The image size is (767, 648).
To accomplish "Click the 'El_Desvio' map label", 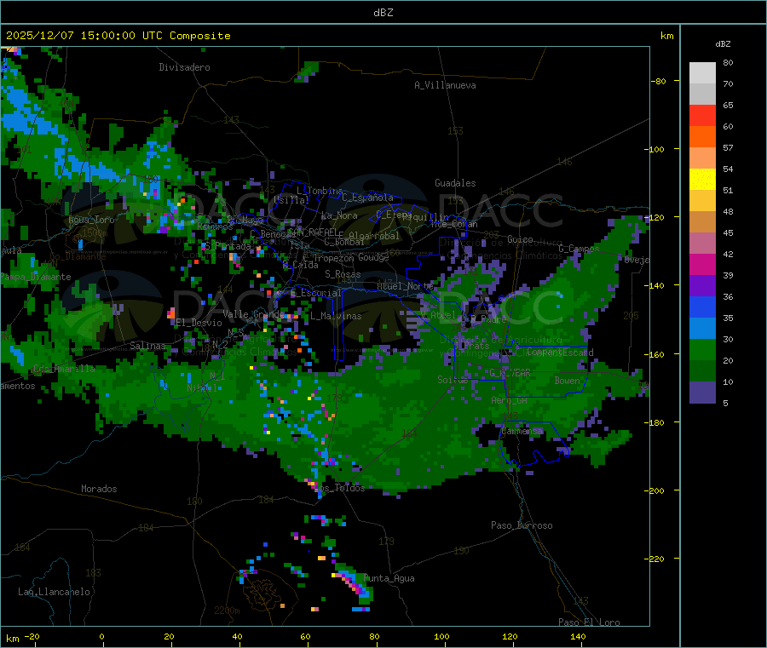I will (199, 323).
